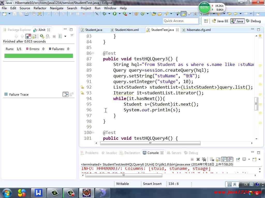Open the Debug button dropdown arrow
Viewport: 265px width, 198px height.
109,14
